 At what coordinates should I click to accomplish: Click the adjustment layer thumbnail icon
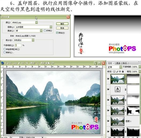point(117,89)
